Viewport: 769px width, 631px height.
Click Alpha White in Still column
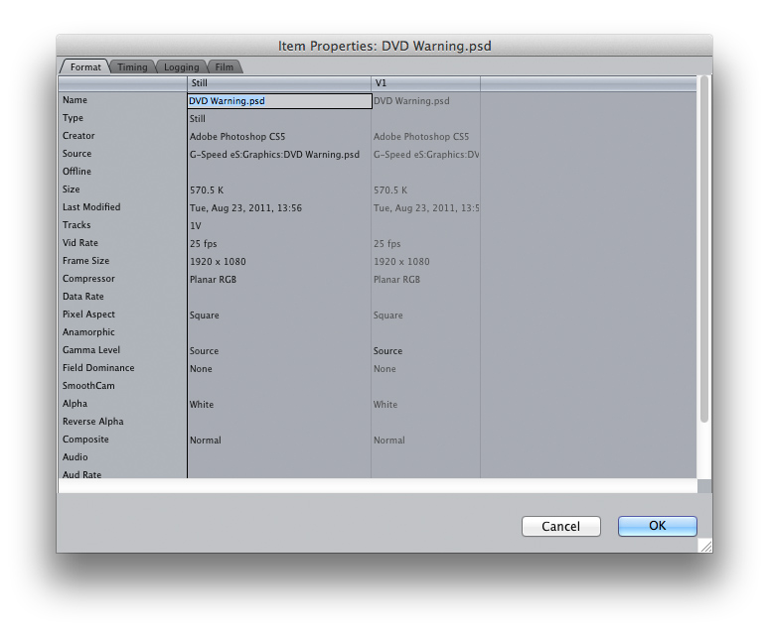(202, 405)
